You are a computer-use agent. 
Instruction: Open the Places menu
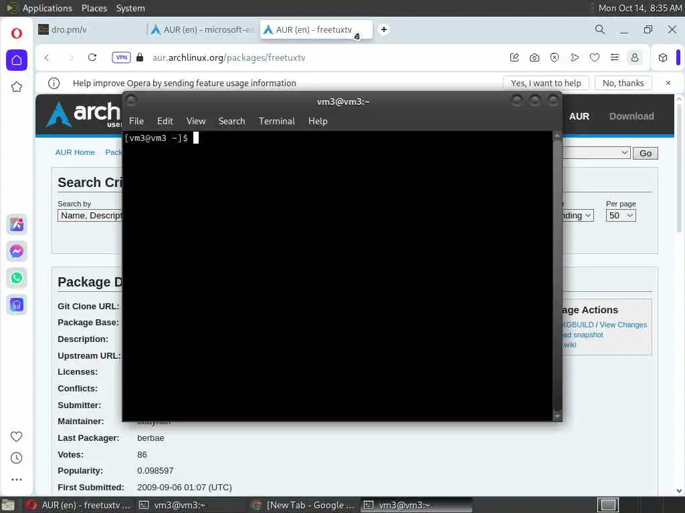point(94,8)
